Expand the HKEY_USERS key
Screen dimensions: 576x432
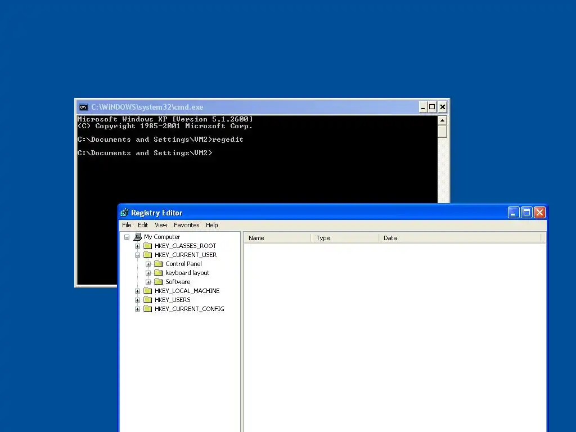tap(137, 300)
